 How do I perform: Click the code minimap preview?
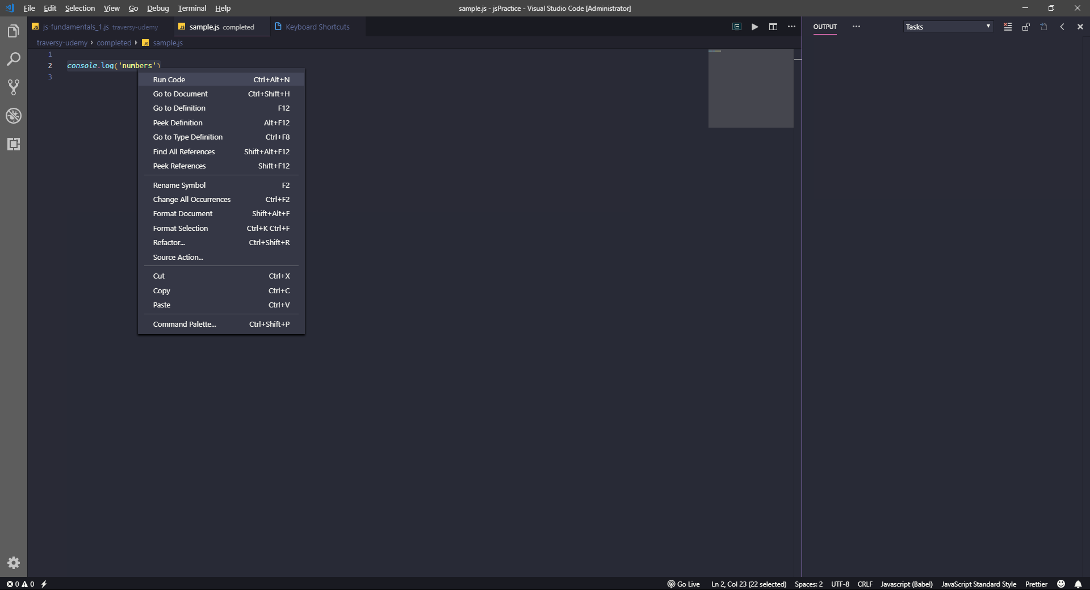751,88
